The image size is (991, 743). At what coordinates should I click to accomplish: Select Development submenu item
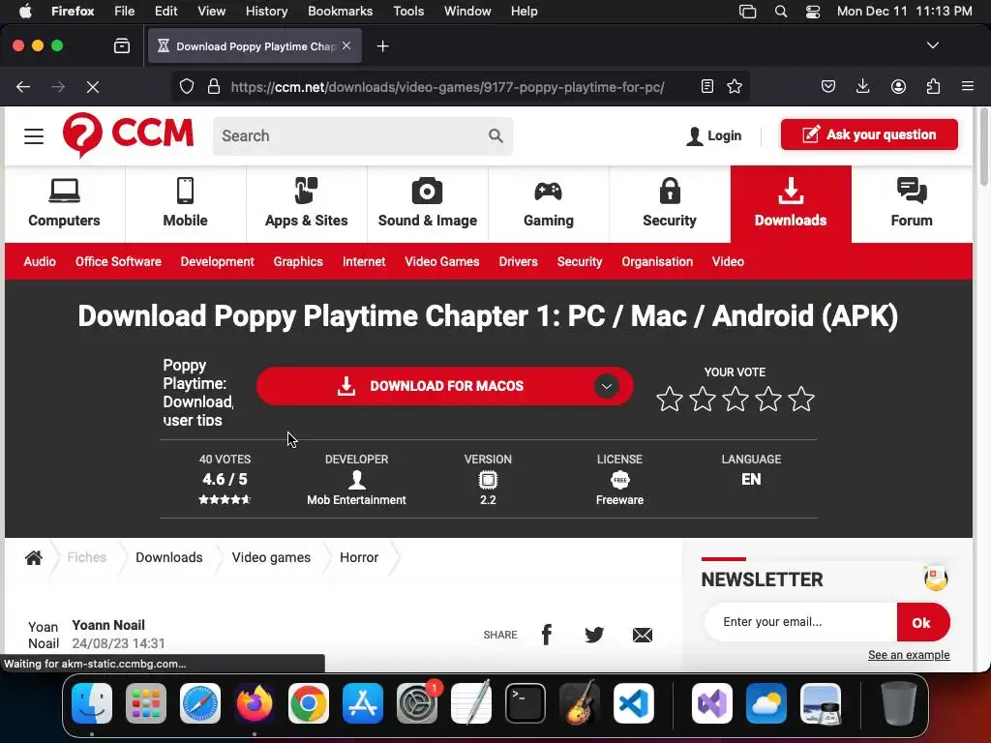click(218, 261)
